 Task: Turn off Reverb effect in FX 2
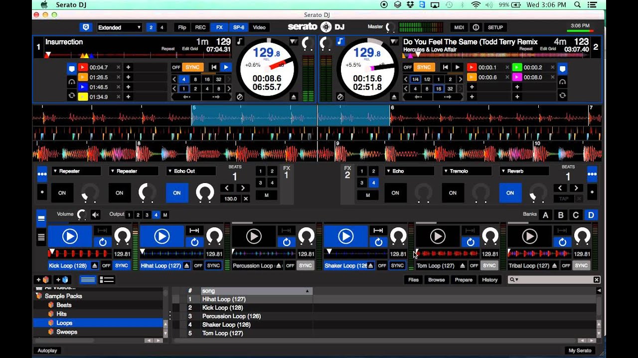point(510,193)
